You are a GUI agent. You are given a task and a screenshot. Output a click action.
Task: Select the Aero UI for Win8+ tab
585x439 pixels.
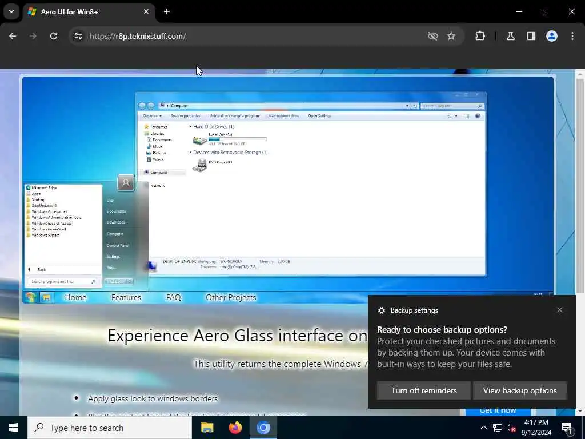(89, 12)
